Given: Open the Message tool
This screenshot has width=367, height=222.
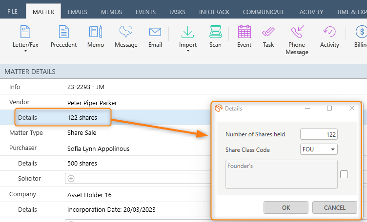Looking at the screenshot, I should point(126,37).
